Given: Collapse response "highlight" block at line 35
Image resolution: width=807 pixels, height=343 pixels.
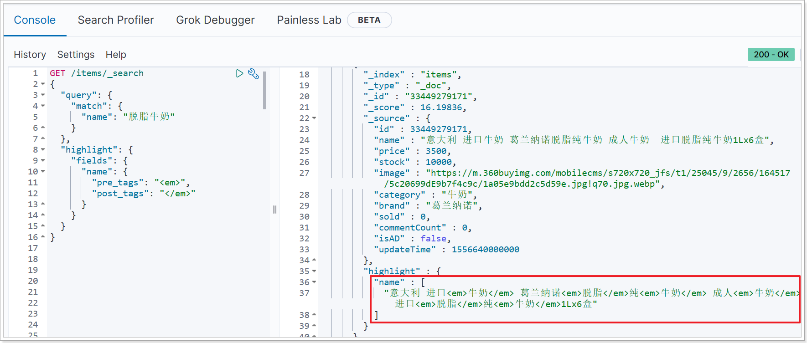Looking at the screenshot, I should click(x=314, y=271).
